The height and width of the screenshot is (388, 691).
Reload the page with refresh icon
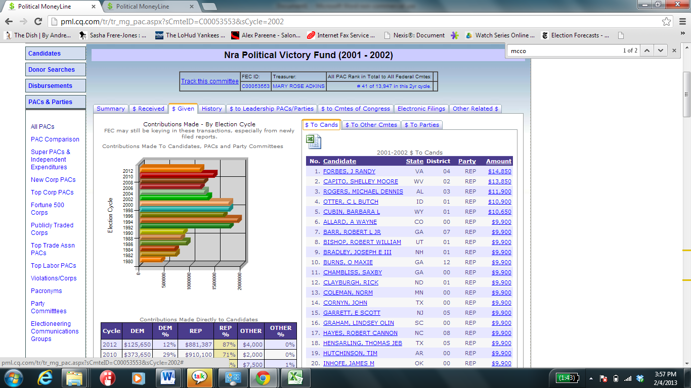tap(38, 22)
